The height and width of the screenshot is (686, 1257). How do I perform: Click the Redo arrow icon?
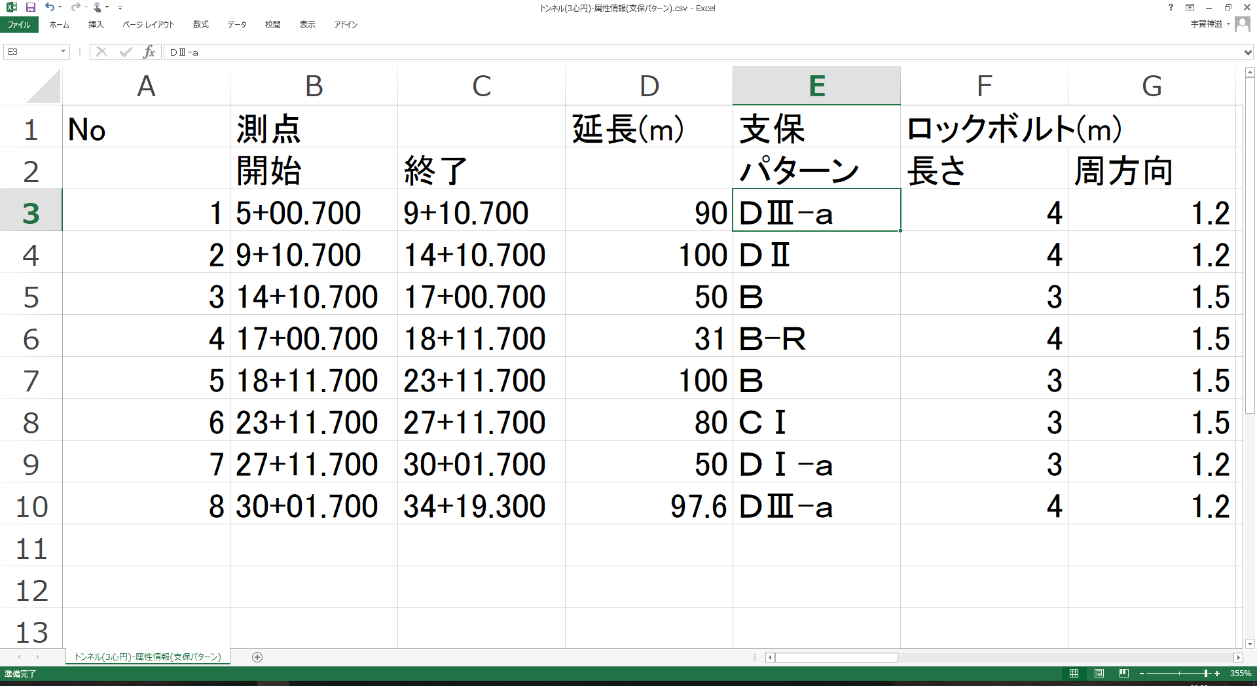75,7
